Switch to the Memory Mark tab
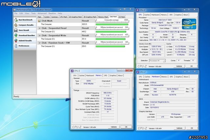This screenshot has width=210, height=140. (x=103, y=17)
